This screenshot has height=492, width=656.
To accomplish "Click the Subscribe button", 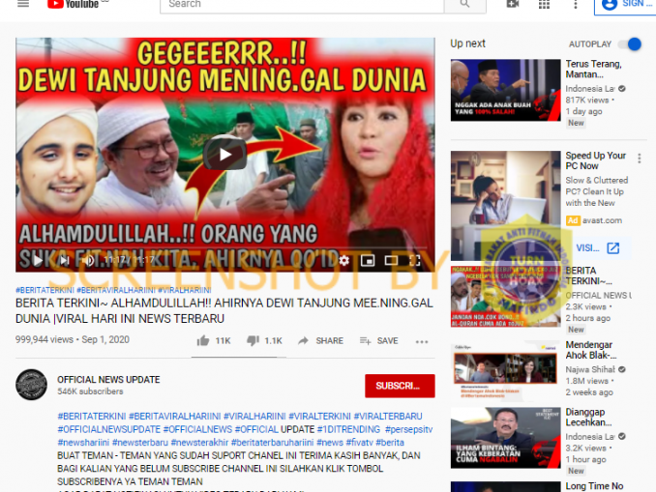I will coord(400,386).
